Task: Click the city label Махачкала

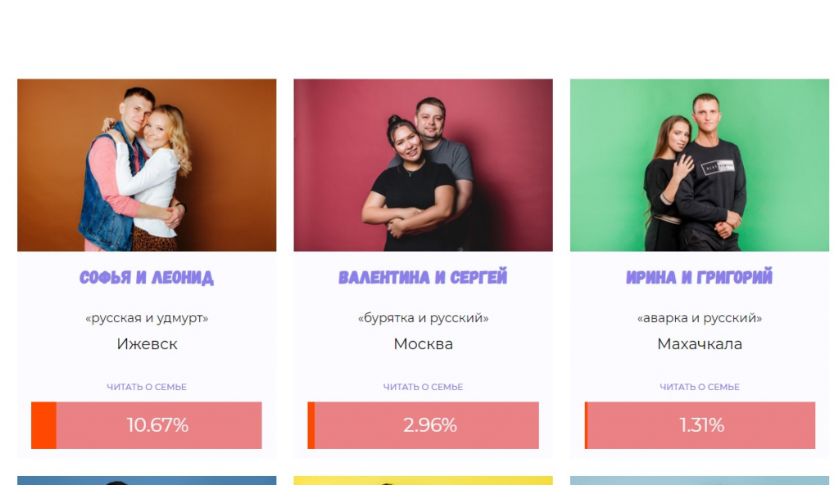Action: (x=700, y=344)
